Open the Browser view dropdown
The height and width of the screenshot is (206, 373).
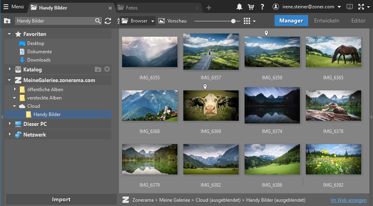pyautogui.click(x=153, y=21)
